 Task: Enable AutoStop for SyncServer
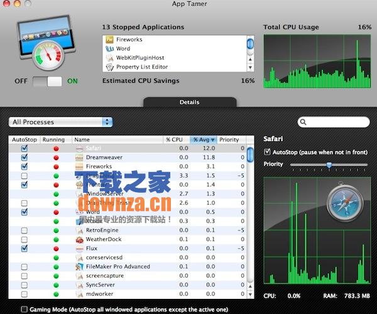[25, 285]
